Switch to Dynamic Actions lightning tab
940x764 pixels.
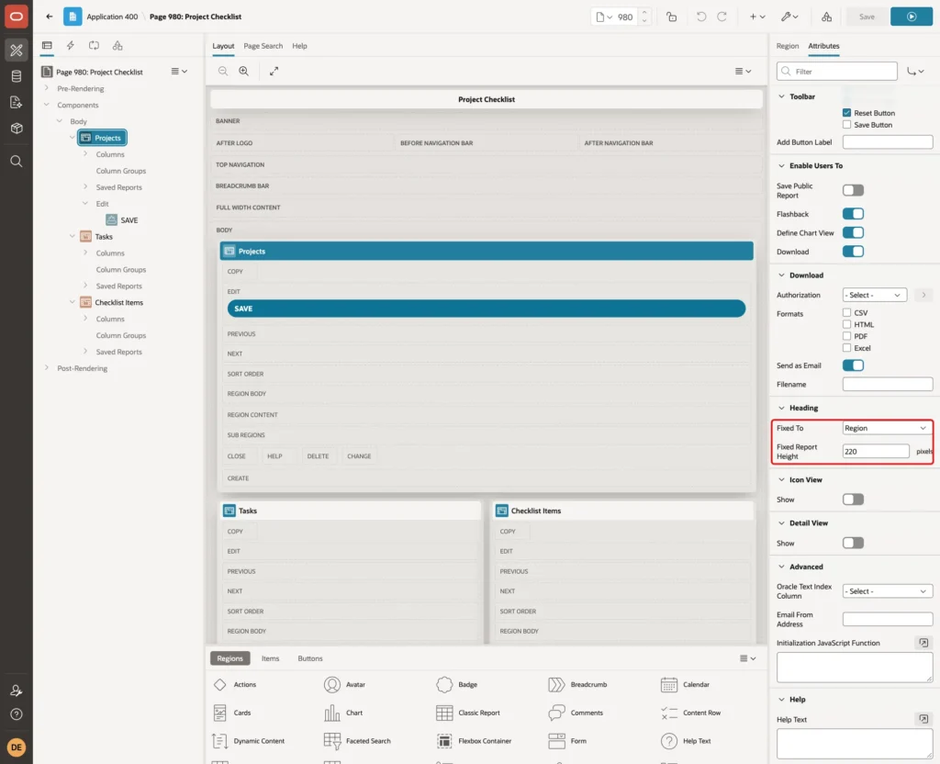pos(70,46)
